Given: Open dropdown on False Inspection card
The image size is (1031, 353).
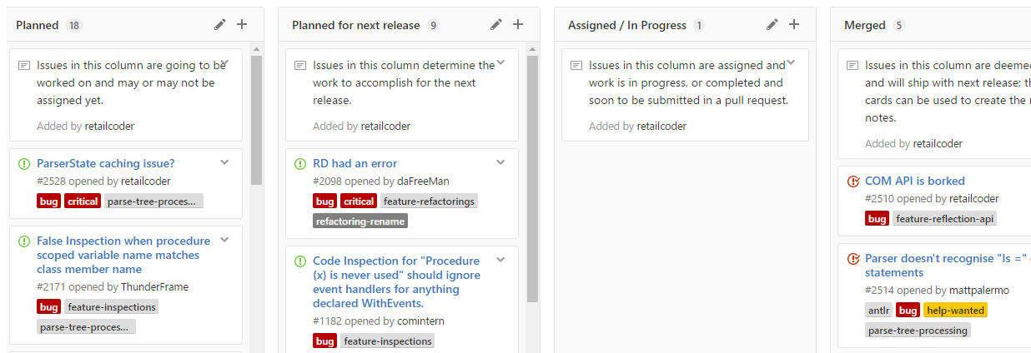Looking at the screenshot, I should click(224, 240).
